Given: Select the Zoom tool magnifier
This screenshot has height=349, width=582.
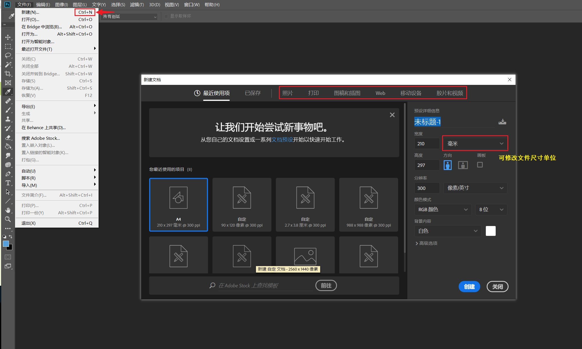Looking at the screenshot, I should 8,219.
